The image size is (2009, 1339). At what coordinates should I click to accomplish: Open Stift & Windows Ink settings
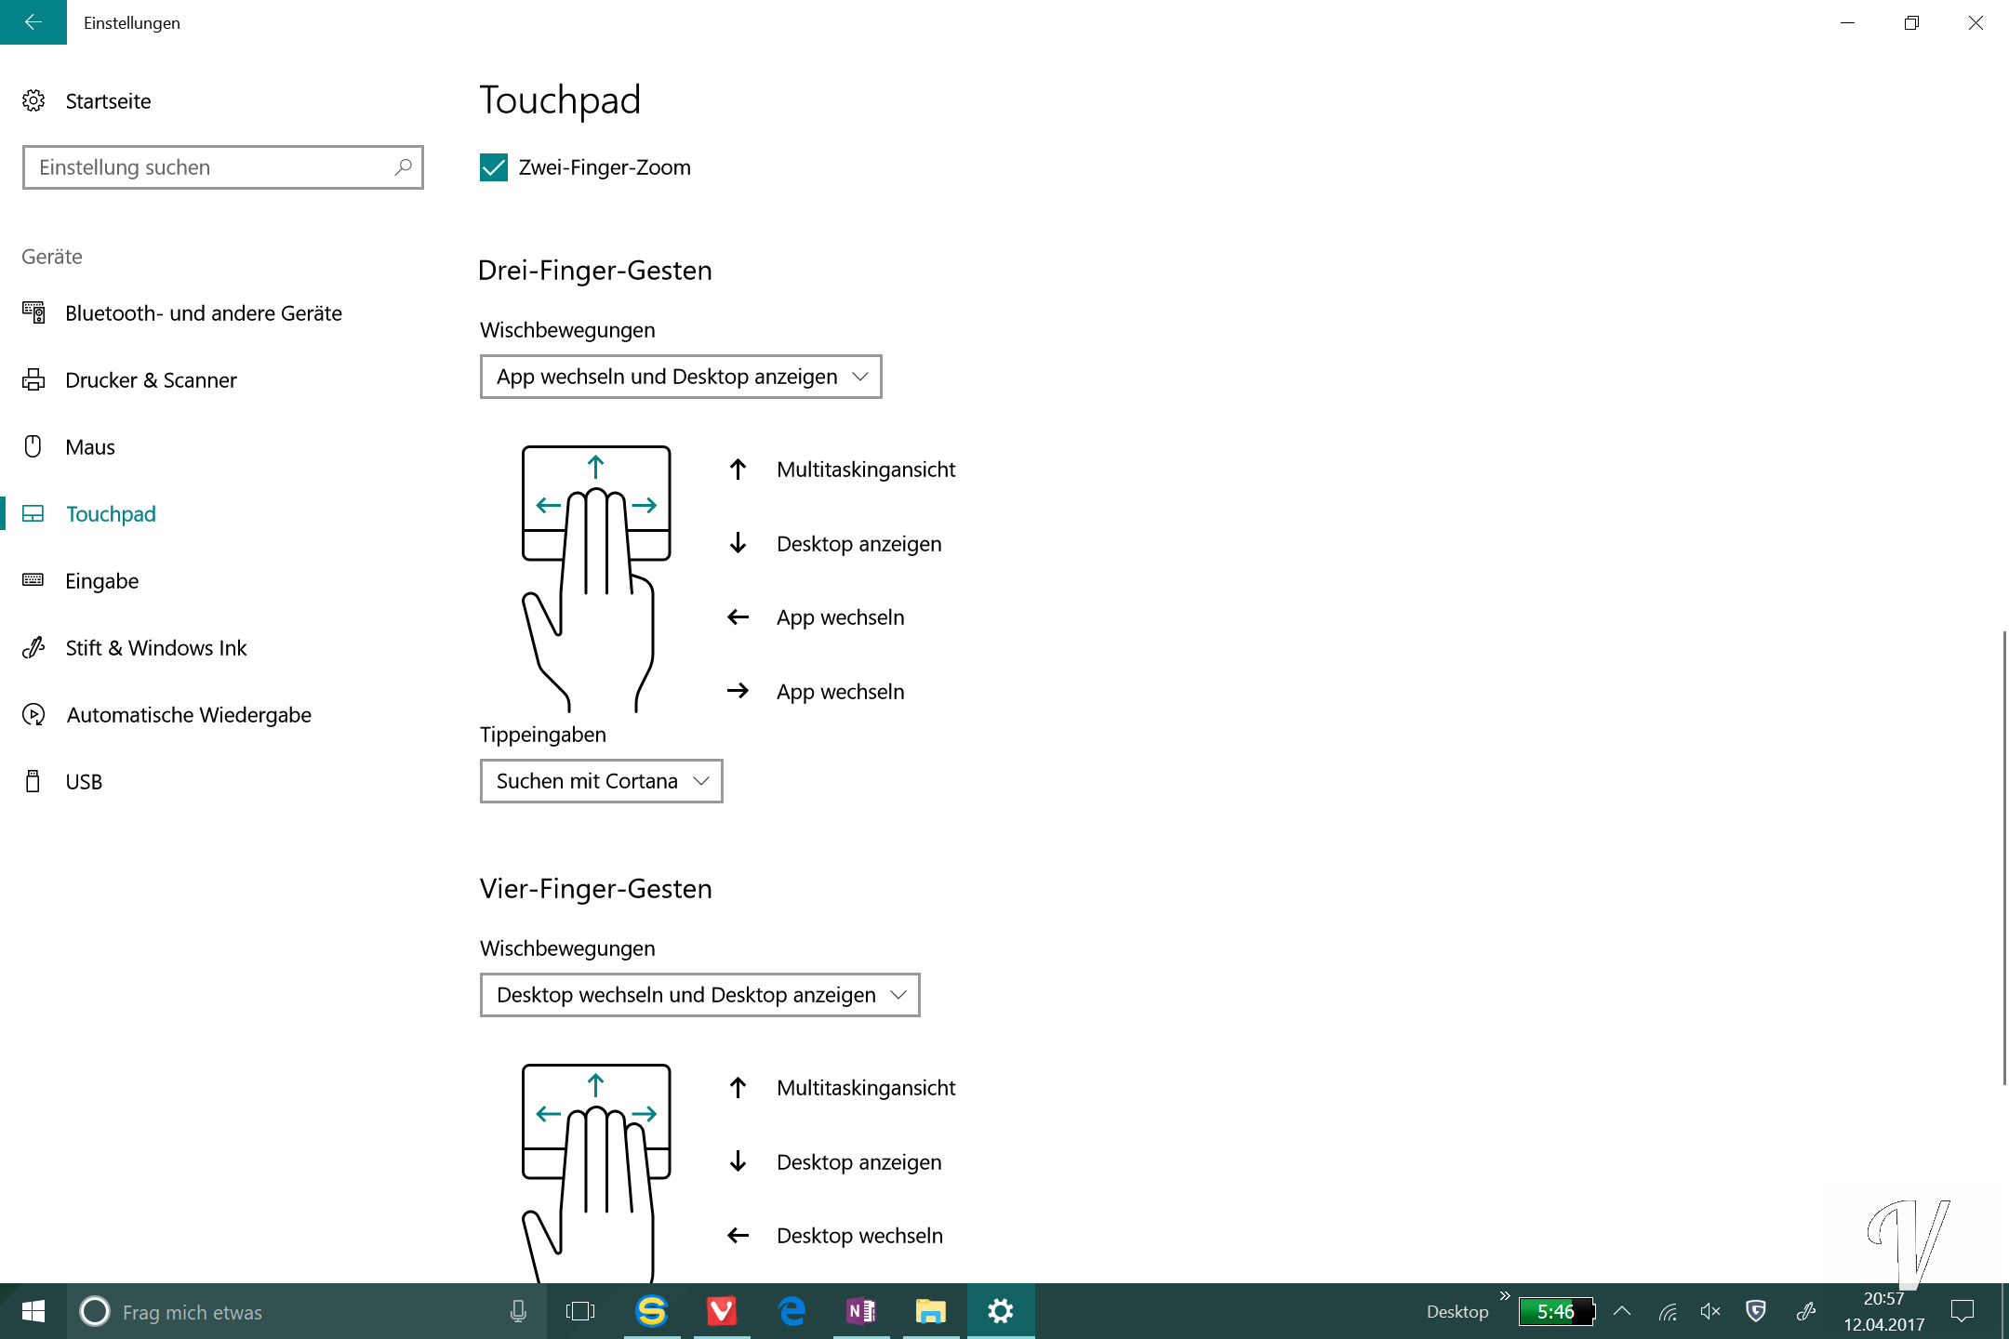tap(155, 648)
